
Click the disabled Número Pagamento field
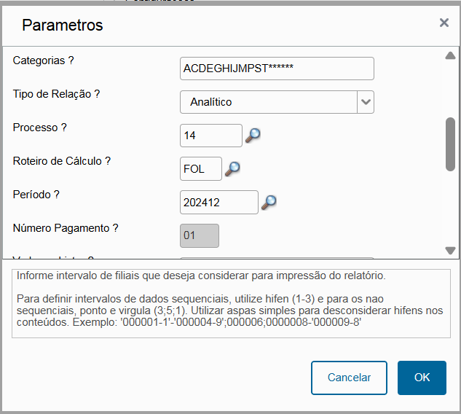point(200,235)
